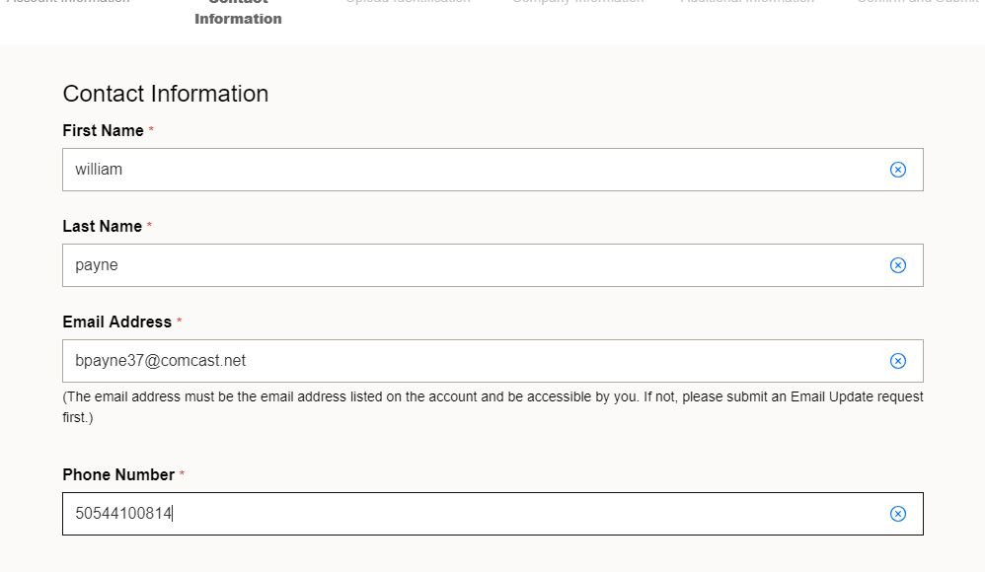The height and width of the screenshot is (572, 985).
Task: Open the Upload Identification step tab
Action: (408, 2)
